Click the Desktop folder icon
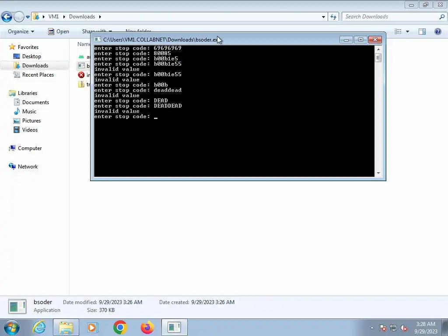Screen dimensions: 448x336 pyautogui.click(x=17, y=56)
